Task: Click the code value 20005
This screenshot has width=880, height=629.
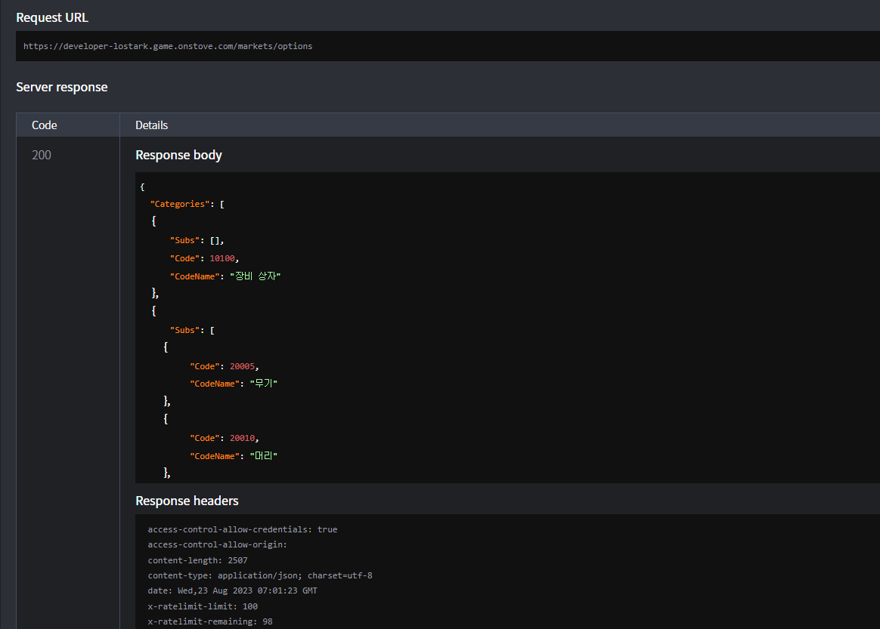Action: pos(243,366)
